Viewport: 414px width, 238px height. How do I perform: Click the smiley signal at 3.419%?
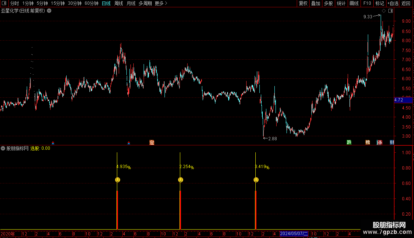click(x=256, y=180)
